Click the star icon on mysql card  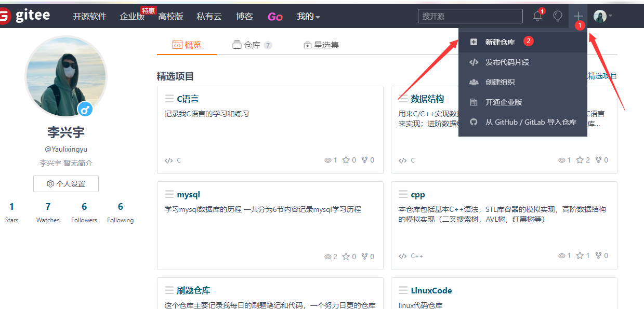(346, 256)
